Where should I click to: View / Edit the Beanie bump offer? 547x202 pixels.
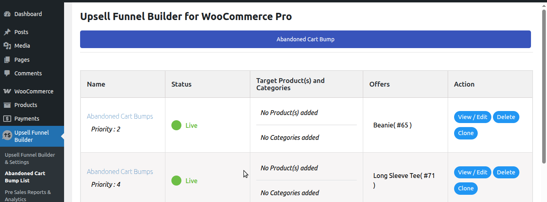[473, 117]
